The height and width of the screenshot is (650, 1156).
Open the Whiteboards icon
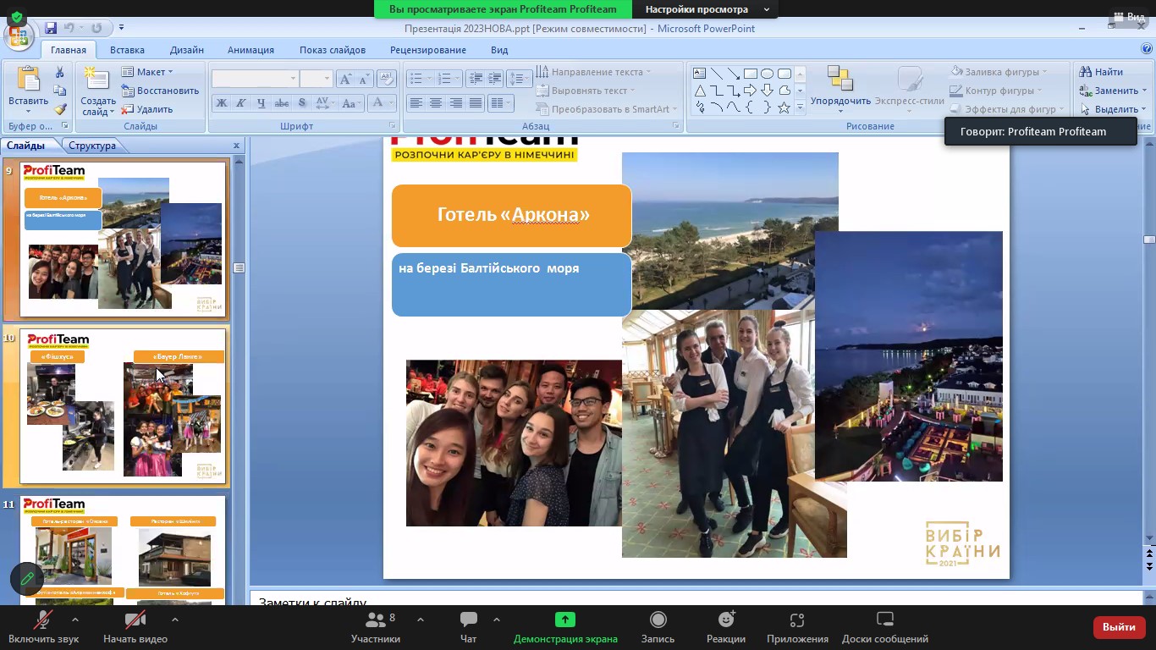pos(884,620)
